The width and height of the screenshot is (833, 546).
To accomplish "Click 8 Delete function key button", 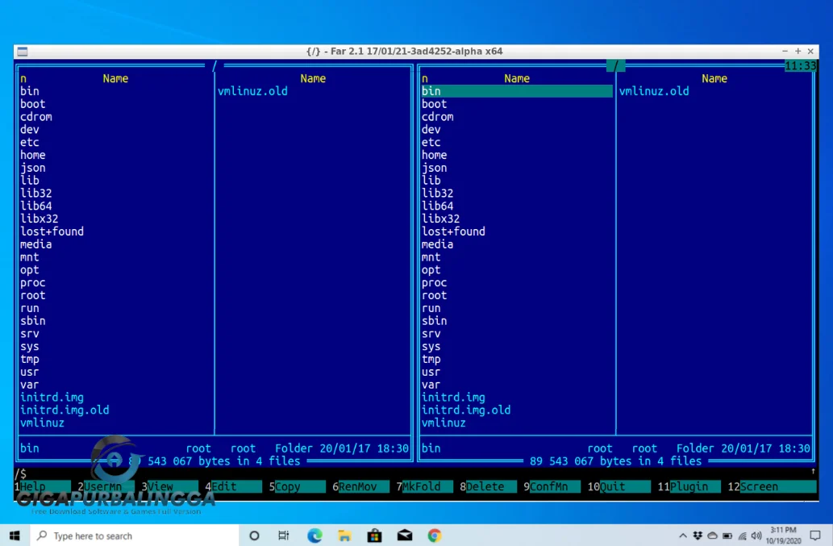I will coord(488,486).
